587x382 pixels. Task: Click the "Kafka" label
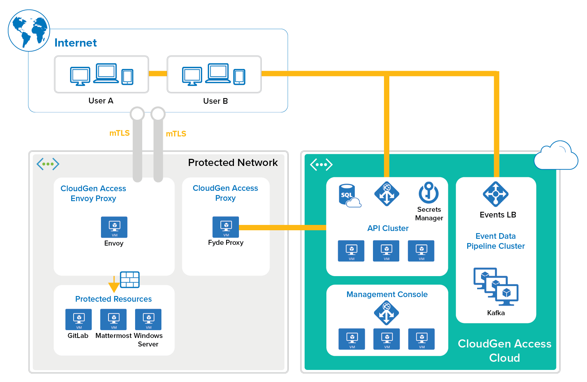pos(496,313)
